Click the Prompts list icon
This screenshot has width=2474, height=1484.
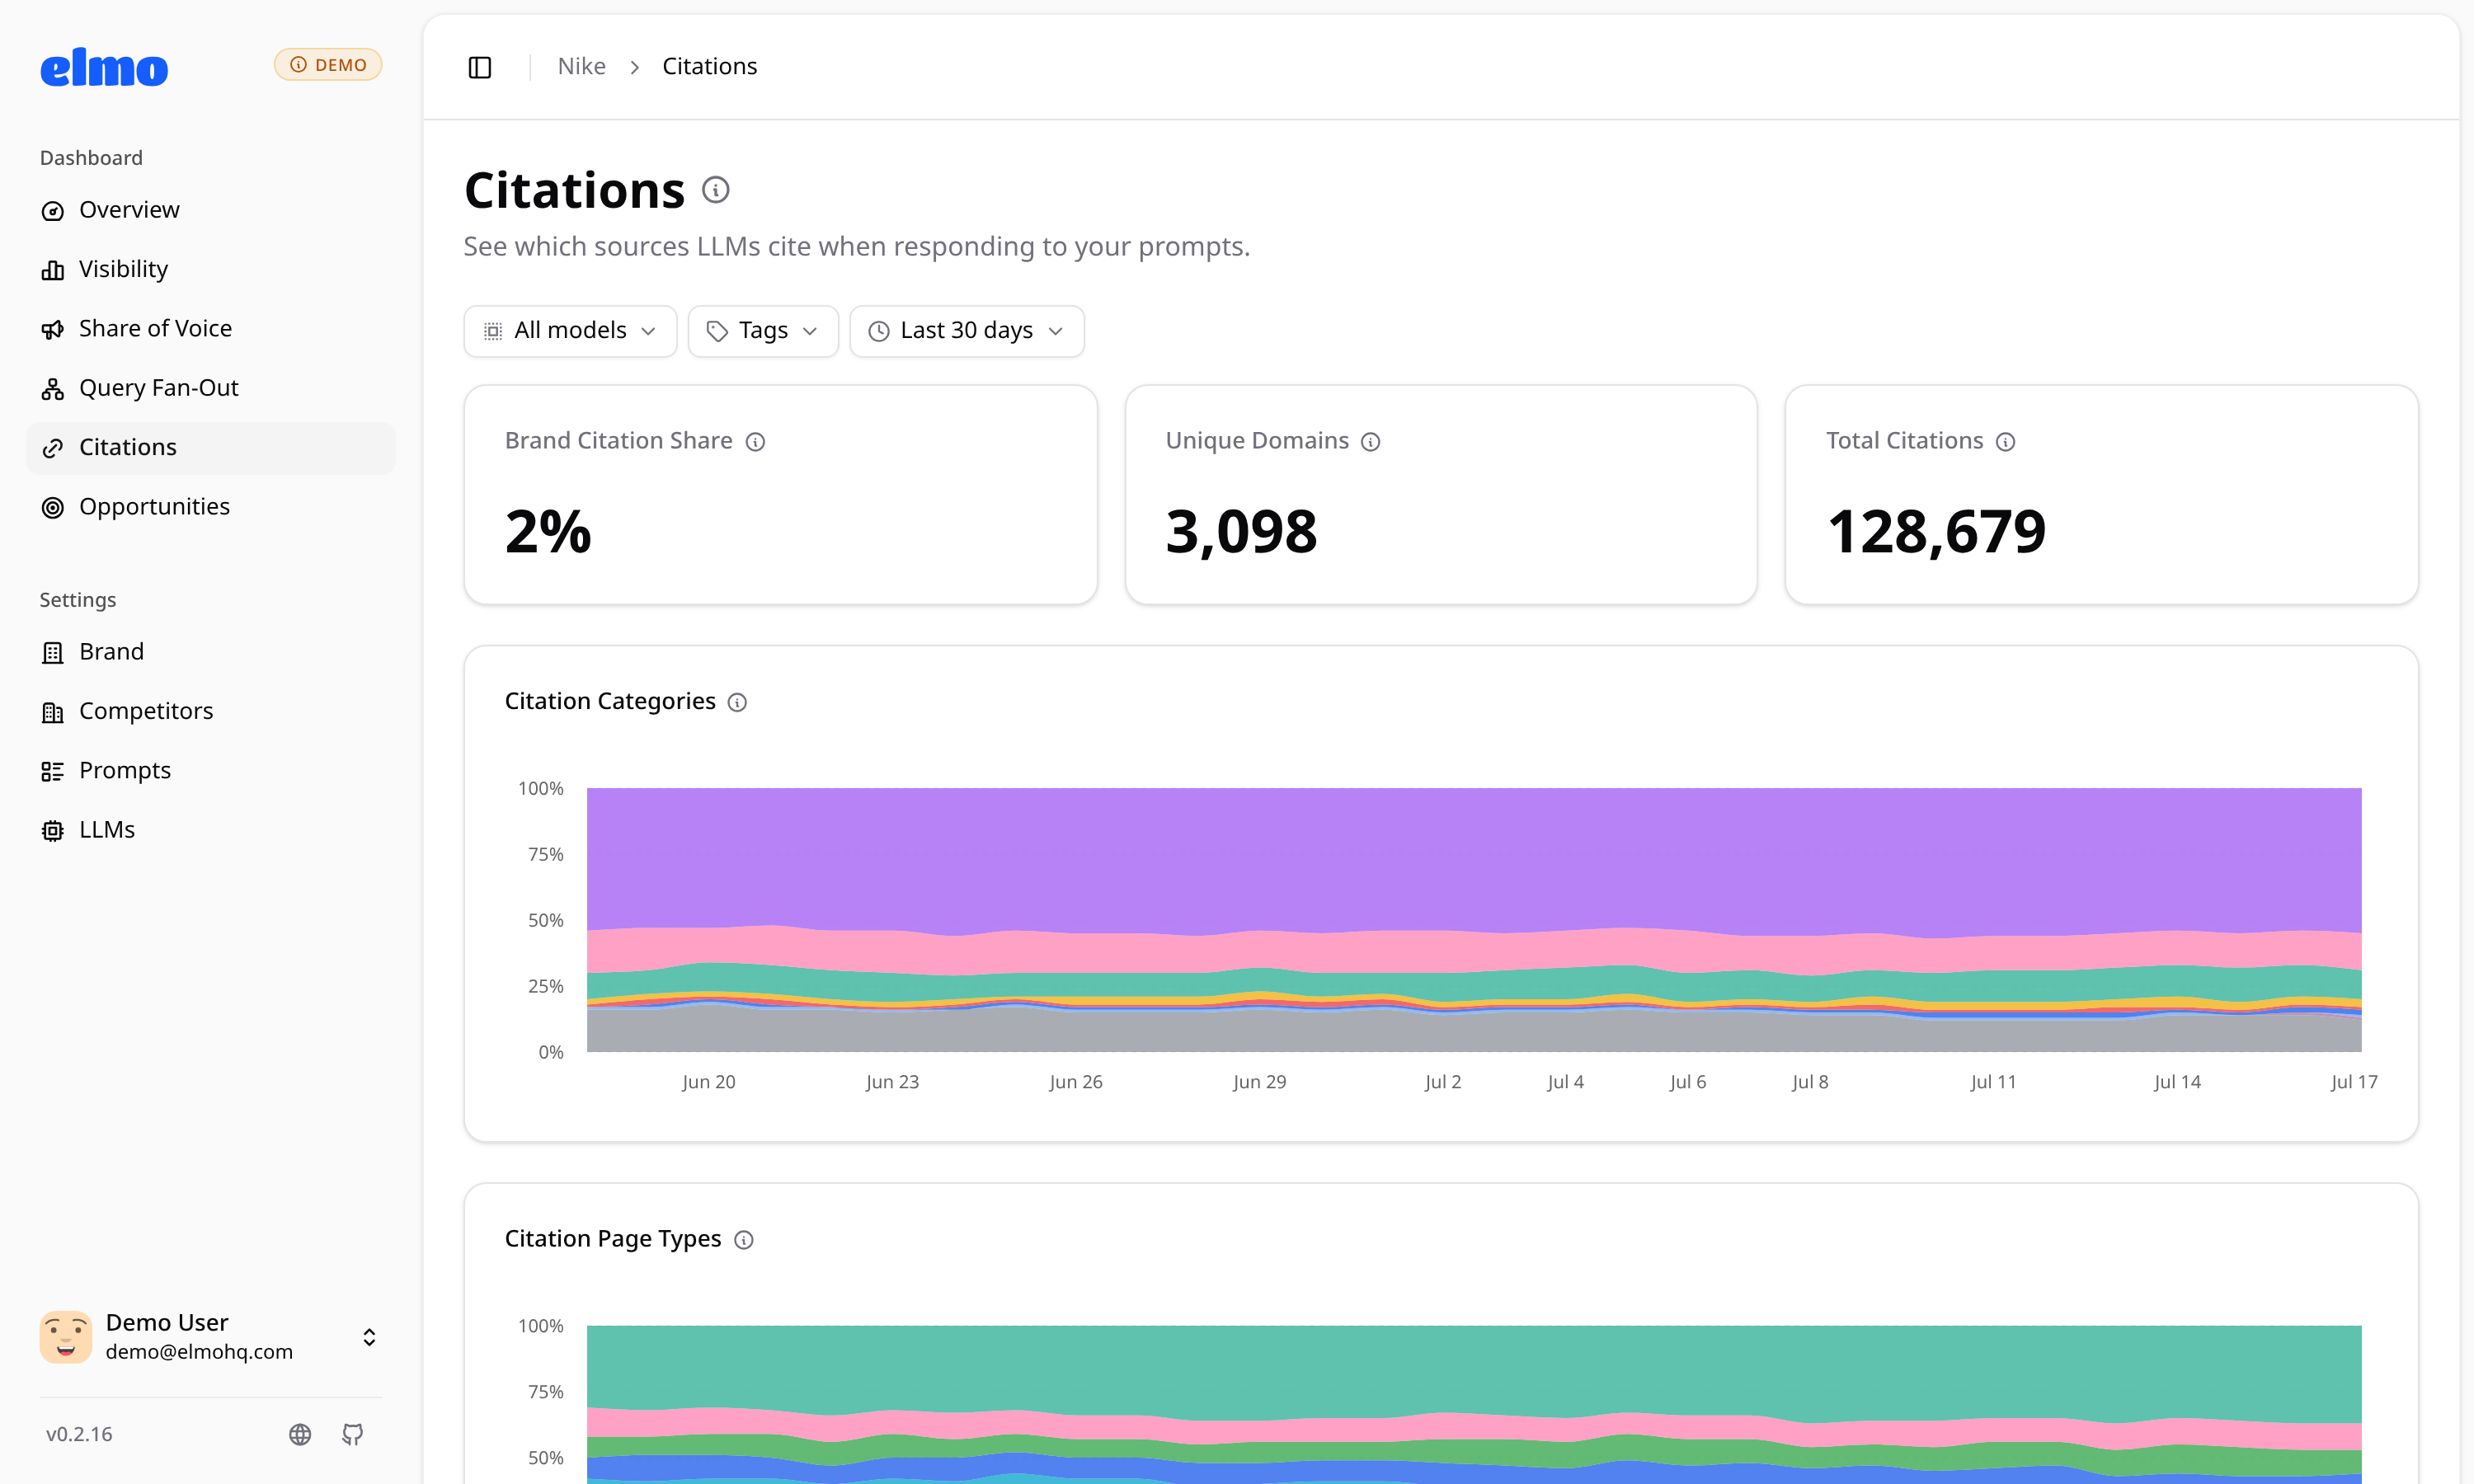point(53,771)
